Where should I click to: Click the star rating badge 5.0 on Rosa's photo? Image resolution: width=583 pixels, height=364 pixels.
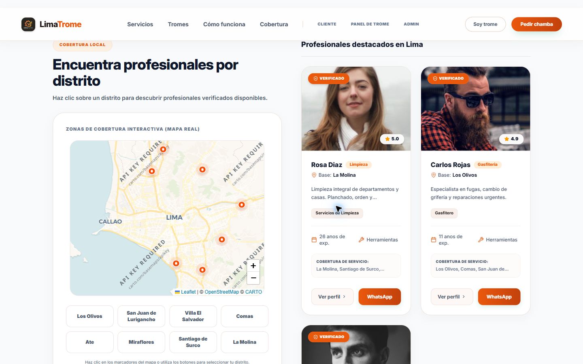coord(392,139)
